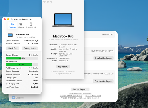The image size is (148, 108).
Task: Click the Design Capacity value 5 088 mAh
Action: tap(33, 71)
